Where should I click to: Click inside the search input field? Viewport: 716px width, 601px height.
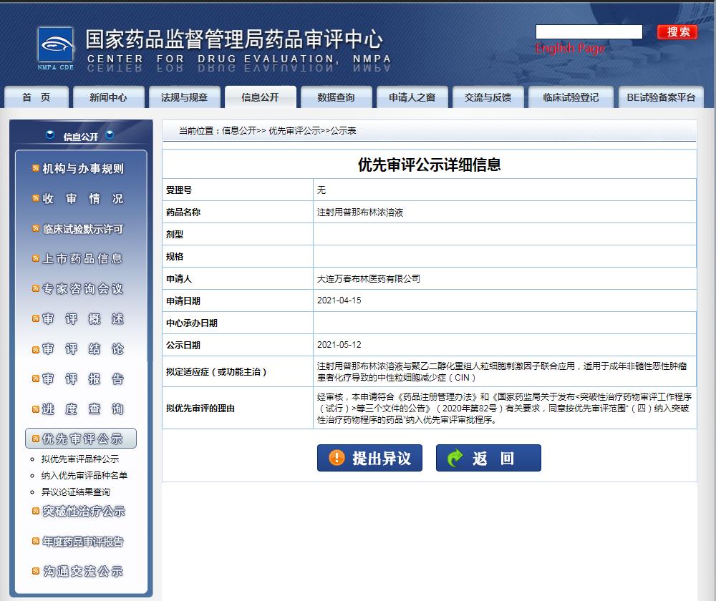[589, 32]
